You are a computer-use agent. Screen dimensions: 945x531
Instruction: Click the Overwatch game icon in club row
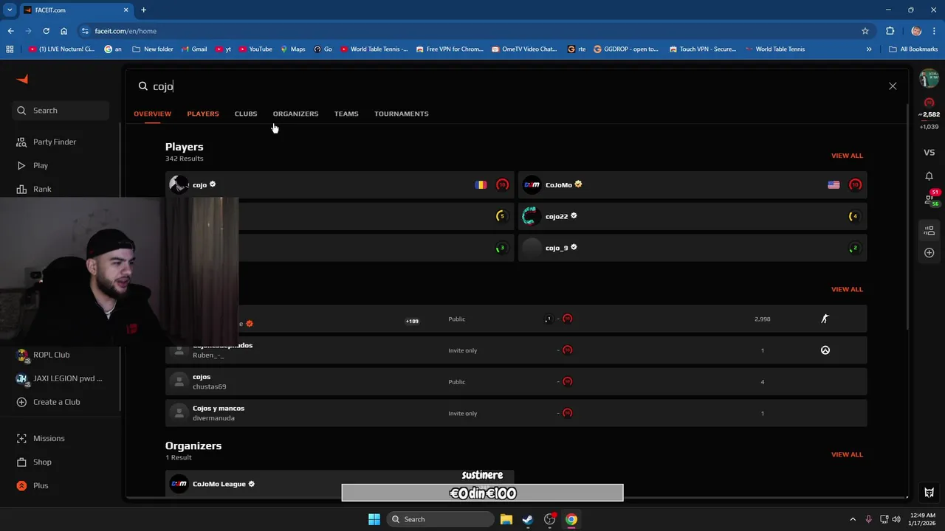point(825,350)
